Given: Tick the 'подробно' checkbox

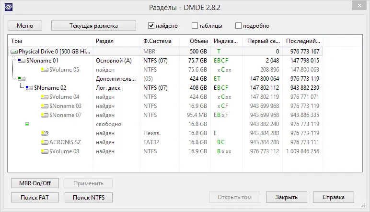Looking at the screenshot, I should (x=239, y=25).
